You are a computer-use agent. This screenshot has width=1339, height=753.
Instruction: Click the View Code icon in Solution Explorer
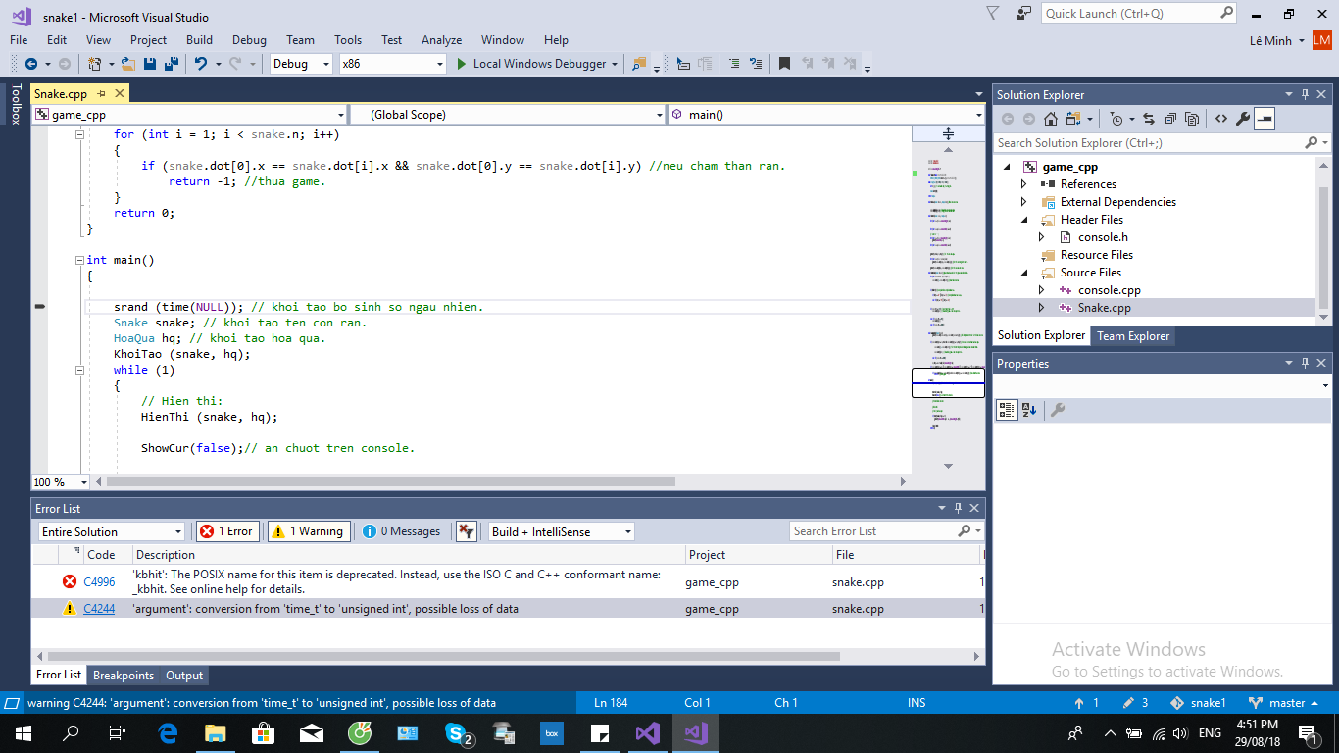point(1220,119)
